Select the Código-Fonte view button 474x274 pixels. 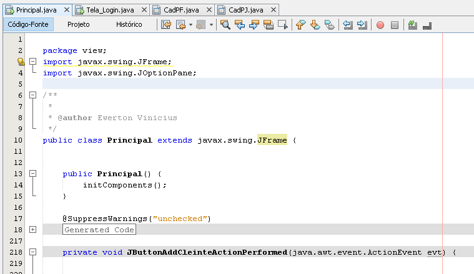[x=28, y=24]
